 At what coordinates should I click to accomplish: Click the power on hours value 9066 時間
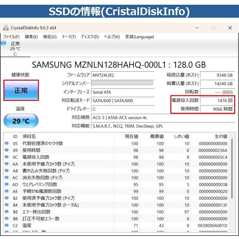coord(218,109)
